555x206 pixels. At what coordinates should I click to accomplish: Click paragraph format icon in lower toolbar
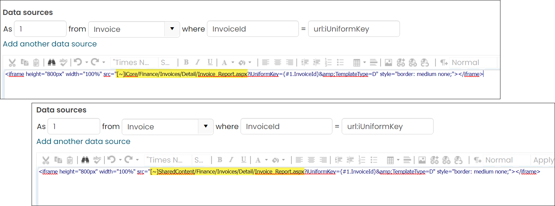(477, 160)
